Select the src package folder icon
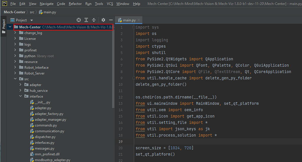302x162 pixels. click(x=21, y=79)
